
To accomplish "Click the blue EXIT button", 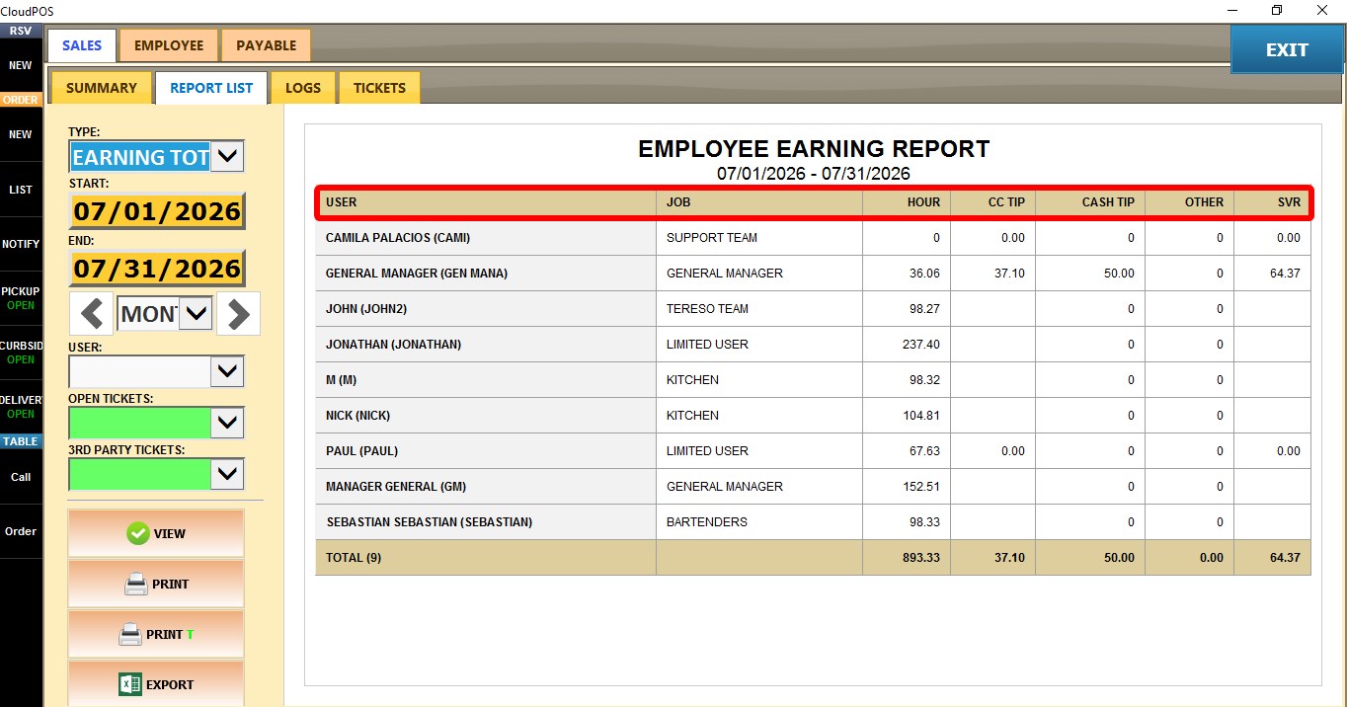I will coord(1287,49).
